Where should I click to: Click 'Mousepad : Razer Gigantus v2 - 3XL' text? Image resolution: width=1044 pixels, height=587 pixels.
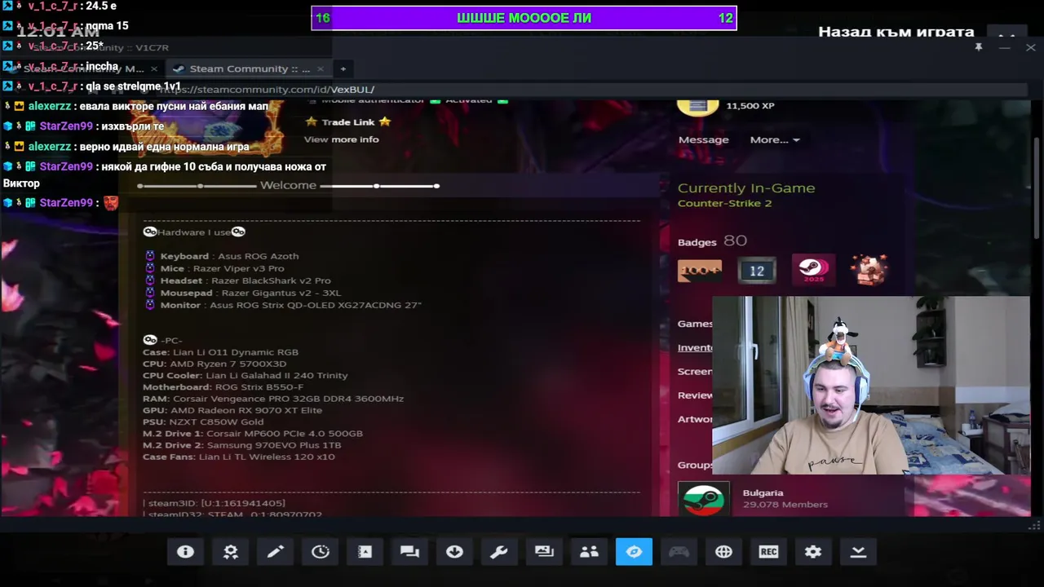(x=250, y=293)
